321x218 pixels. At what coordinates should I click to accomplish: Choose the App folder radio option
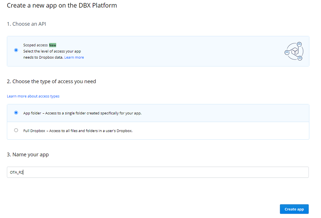(x=16, y=113)
